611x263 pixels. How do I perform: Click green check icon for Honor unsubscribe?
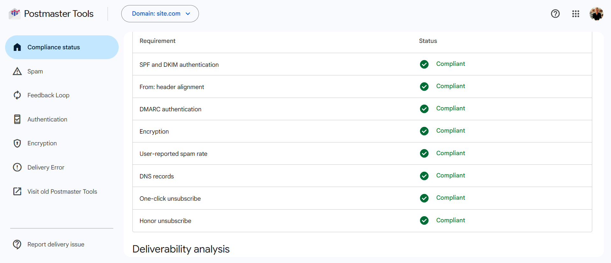pos(424,220)
